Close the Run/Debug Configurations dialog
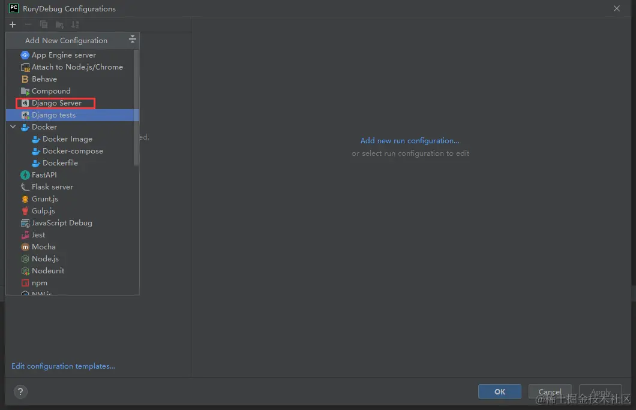636x410 pixels. point(617,8)
